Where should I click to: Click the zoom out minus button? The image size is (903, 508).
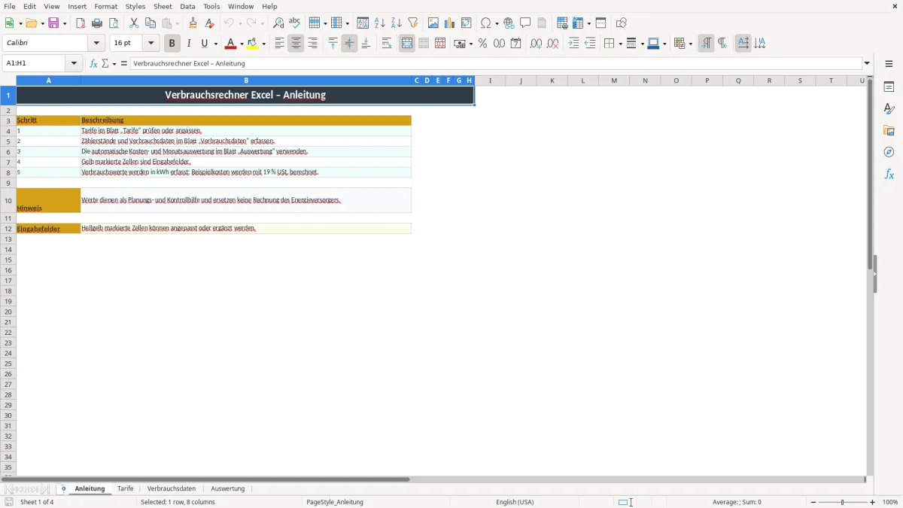813,502
